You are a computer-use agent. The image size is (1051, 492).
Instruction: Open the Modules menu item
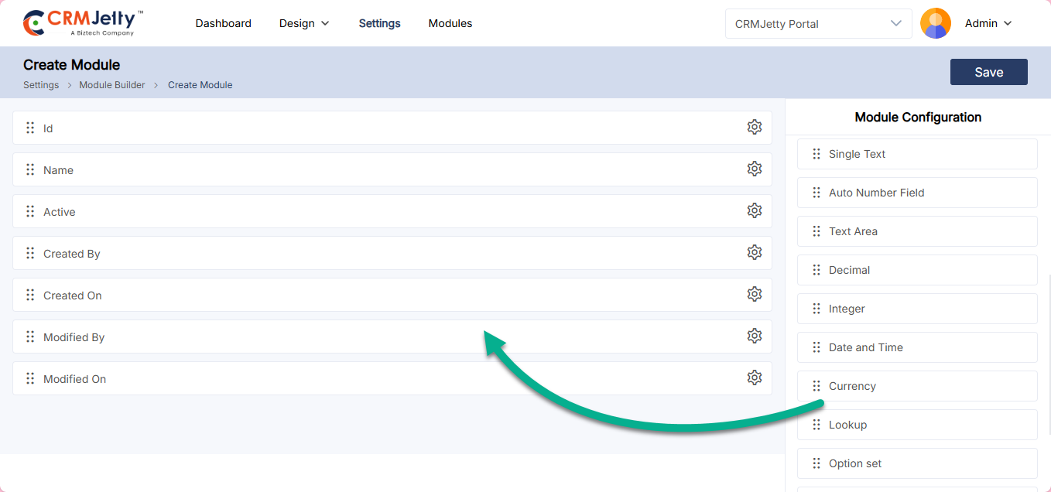click(x=450, y=23)
